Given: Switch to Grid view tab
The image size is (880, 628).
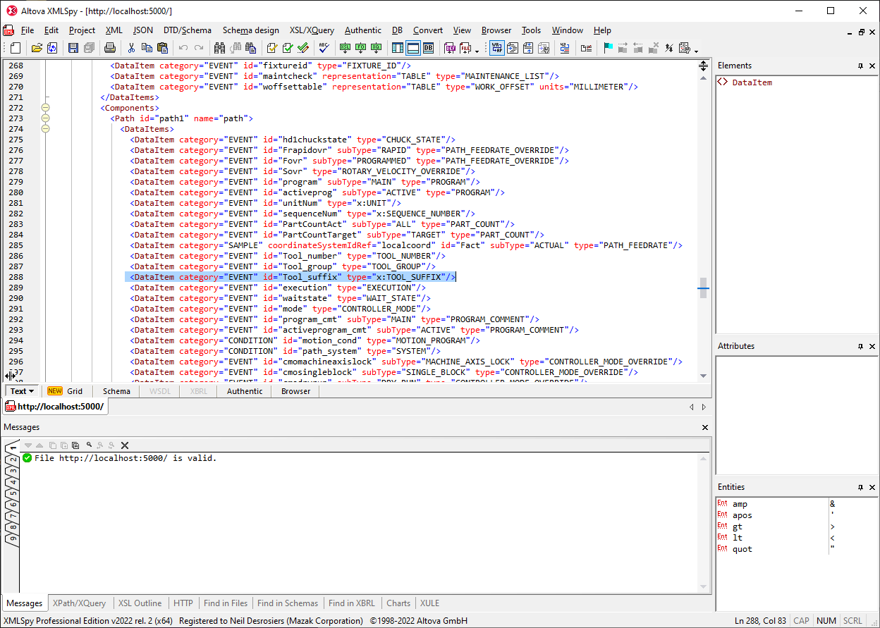Looking at the screenshot, I should click(x=66, y=391).
